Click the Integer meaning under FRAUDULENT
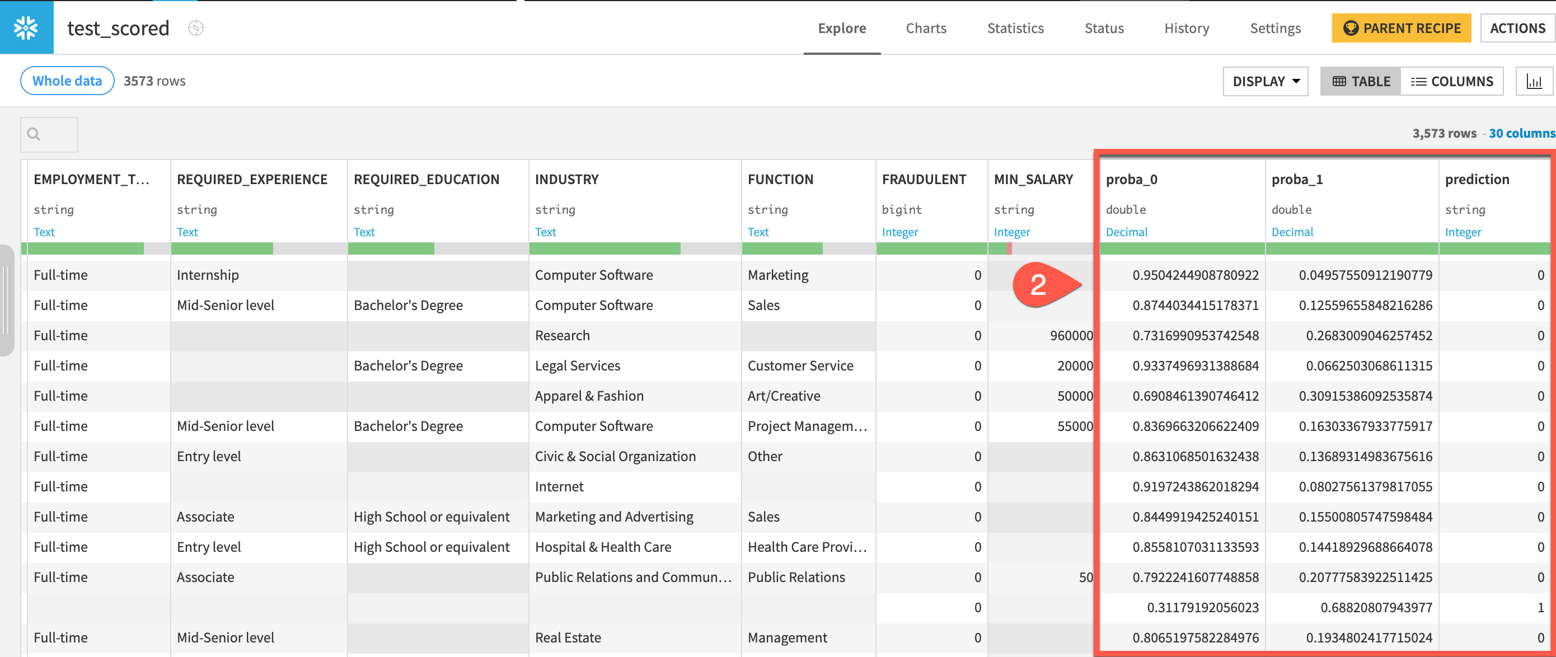The image size is (1556, 657). [899, 232]
